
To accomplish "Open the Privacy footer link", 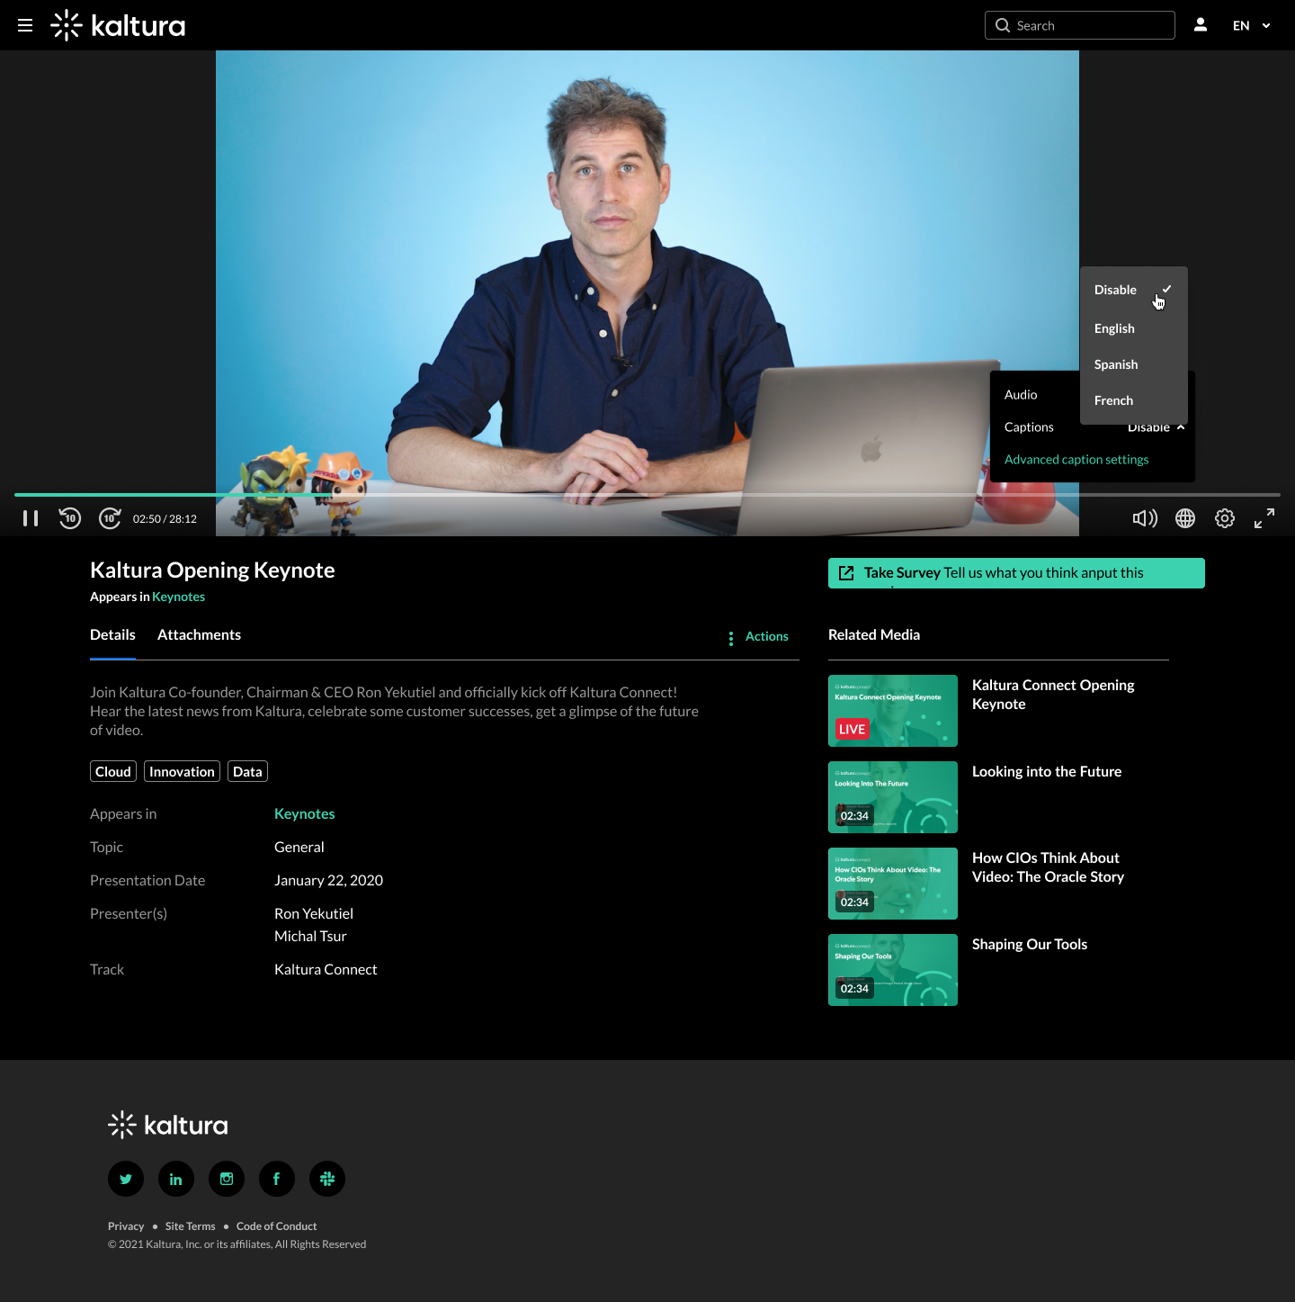I will click(x=126, y=1226).
